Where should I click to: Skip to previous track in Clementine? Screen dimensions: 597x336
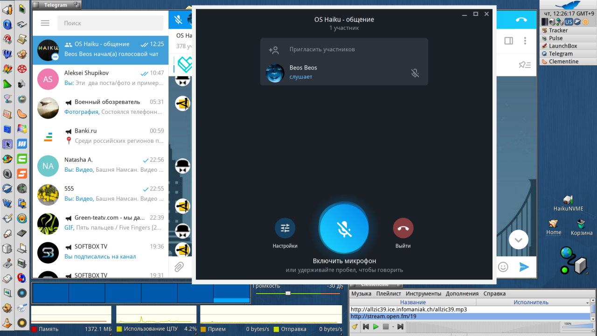click(366, 327)
